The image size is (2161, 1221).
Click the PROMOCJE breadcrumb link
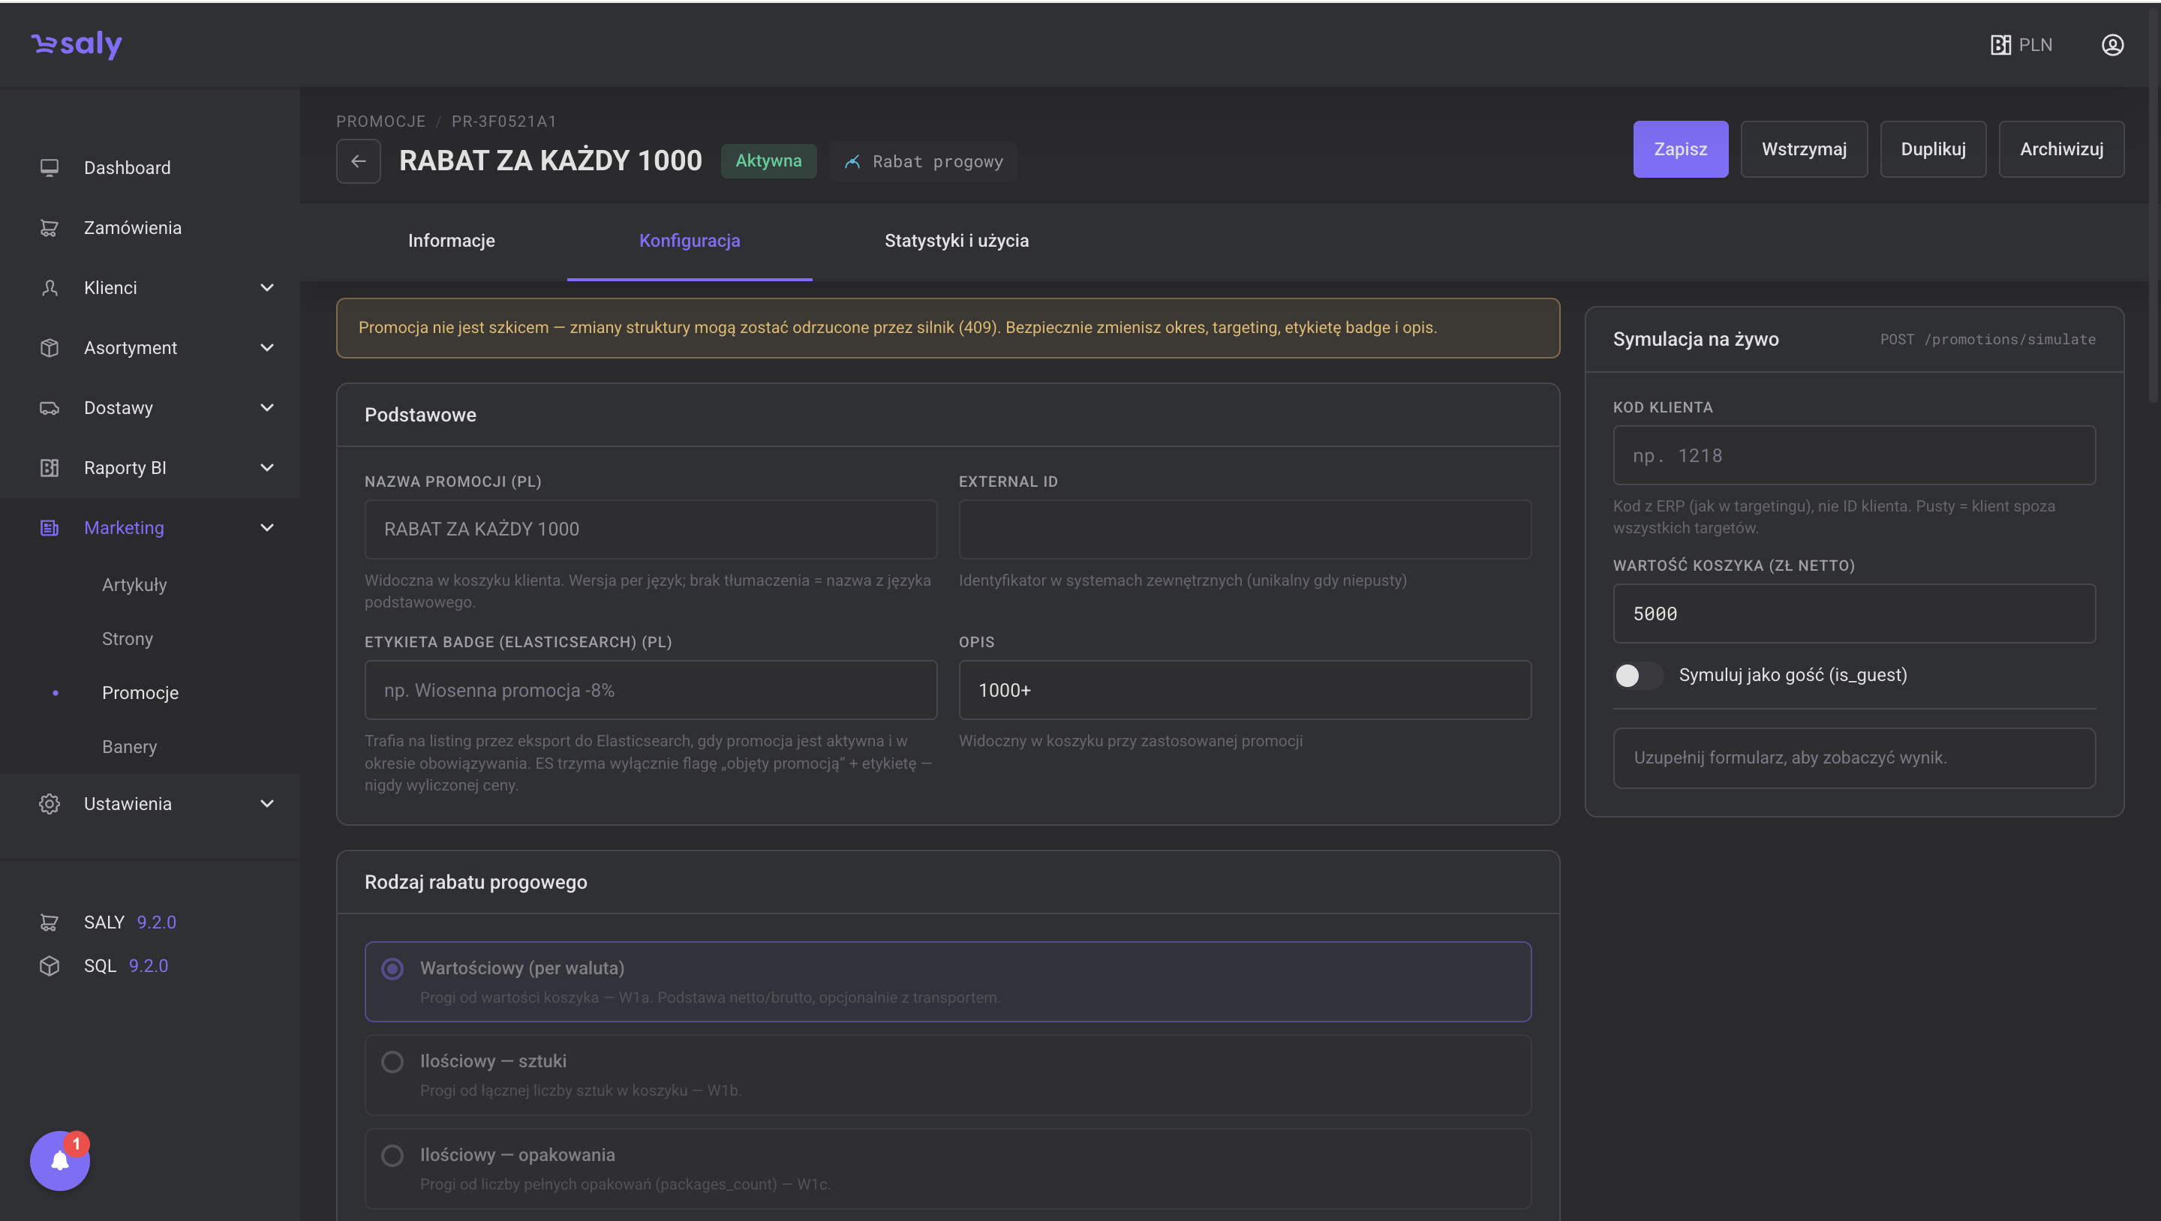click(x=381, y=121)
